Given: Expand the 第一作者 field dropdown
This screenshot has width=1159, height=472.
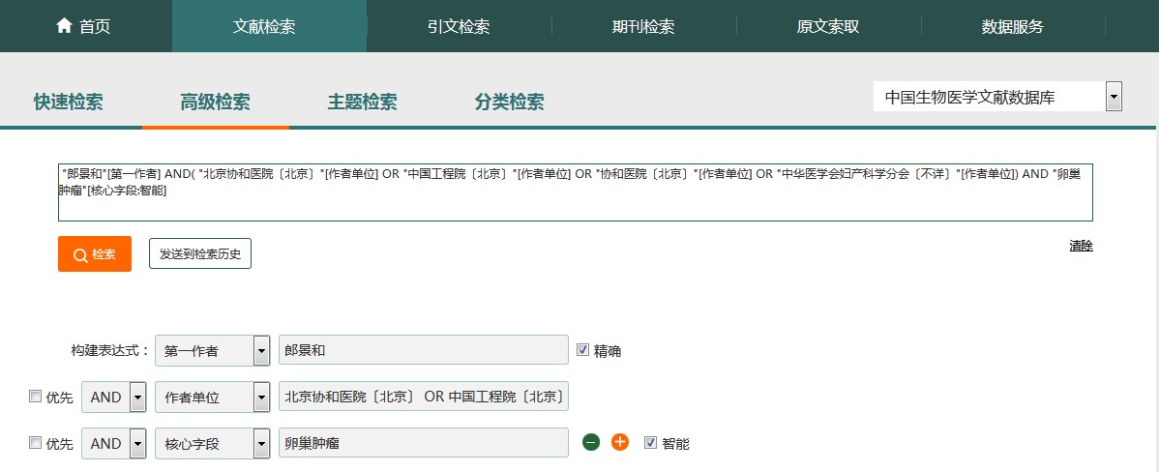Looking at the screenshot, I should point(261,351).
